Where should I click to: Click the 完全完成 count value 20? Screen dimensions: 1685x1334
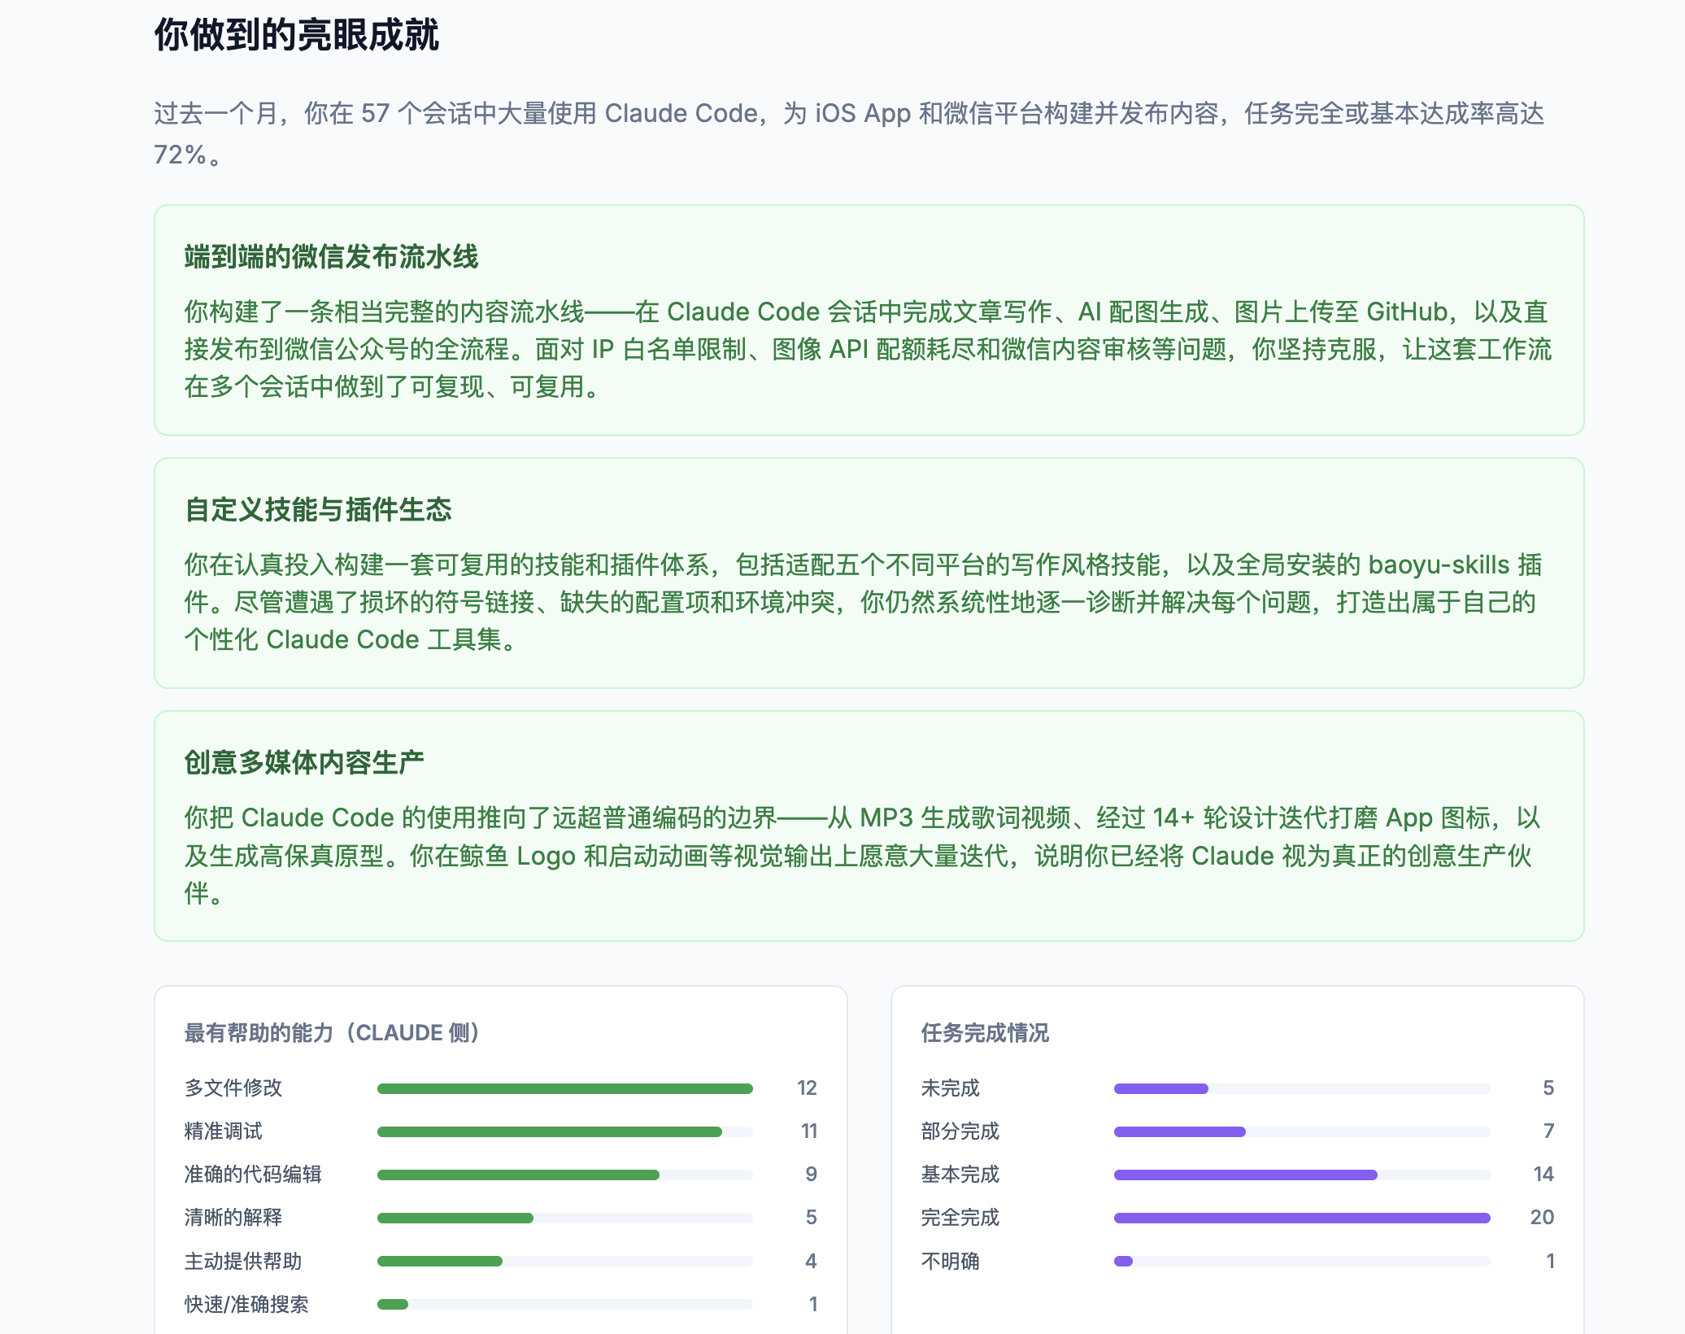(1542, 1218)
